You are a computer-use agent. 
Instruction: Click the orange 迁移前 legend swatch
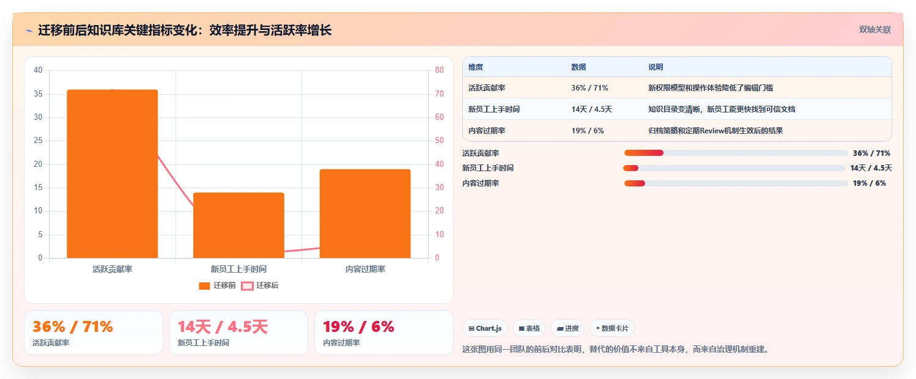coord(205,286)
